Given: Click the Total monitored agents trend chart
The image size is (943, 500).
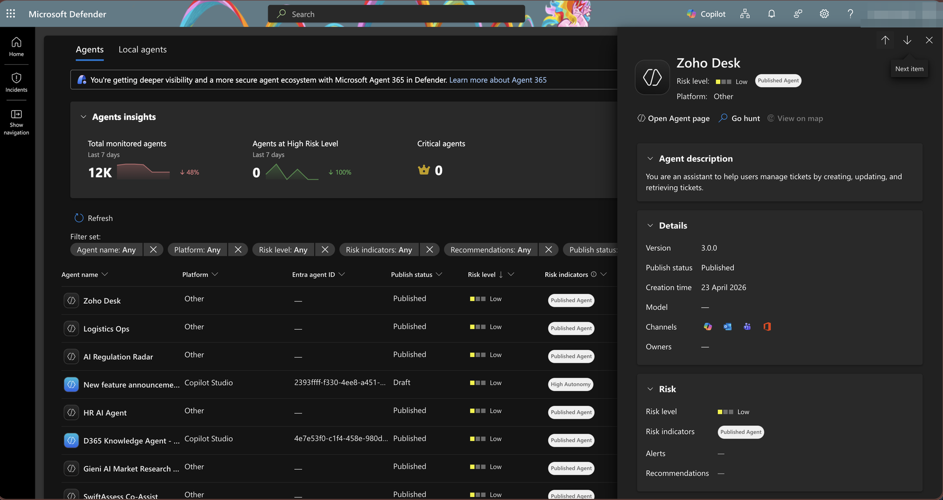Looking at the screenshot, I should point(143,171).
